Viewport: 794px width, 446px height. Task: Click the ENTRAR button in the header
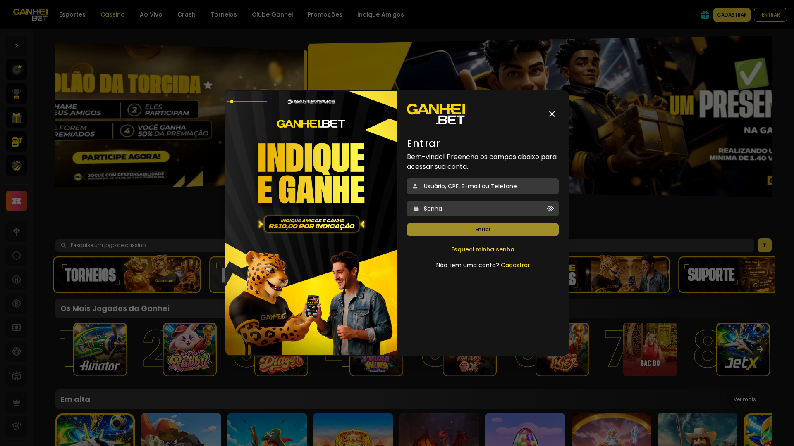(x=770, y=15)
